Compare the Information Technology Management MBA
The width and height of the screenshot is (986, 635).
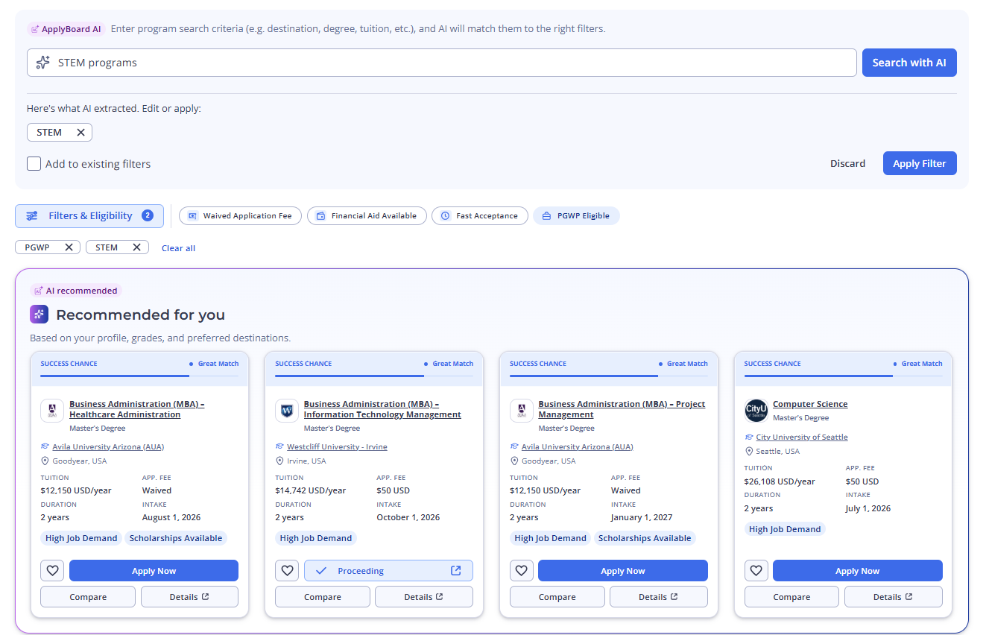(323, 597)
